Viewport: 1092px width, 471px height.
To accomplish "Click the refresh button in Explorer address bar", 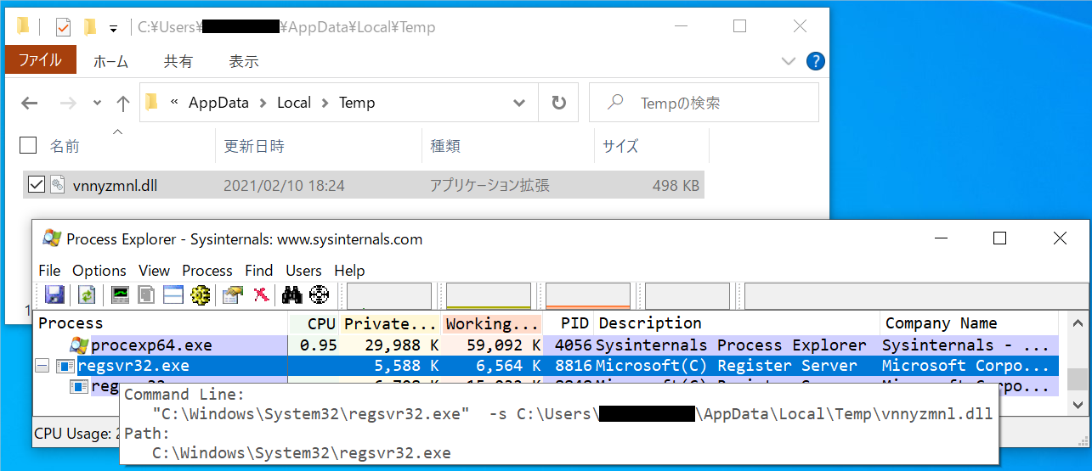I will [558, 103].
